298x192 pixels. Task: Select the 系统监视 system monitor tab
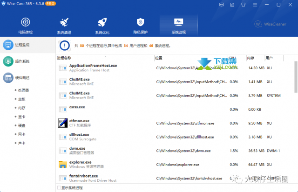click(179, 26)
